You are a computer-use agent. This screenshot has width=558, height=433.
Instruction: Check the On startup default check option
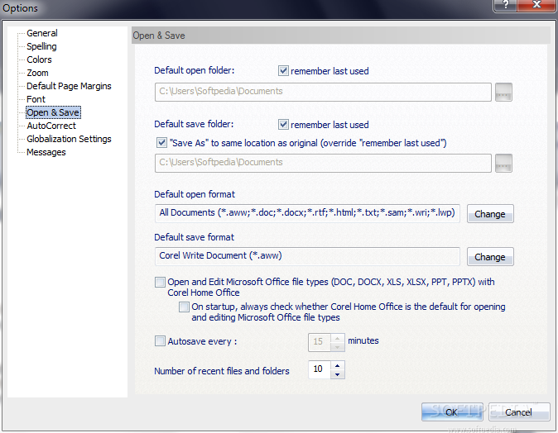184,307
